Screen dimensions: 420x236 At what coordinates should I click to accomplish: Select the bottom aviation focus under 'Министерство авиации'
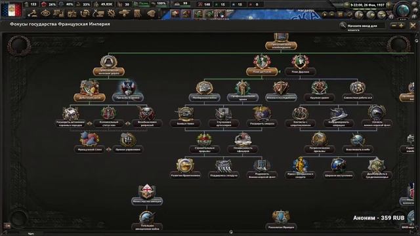tap(147, 220)
